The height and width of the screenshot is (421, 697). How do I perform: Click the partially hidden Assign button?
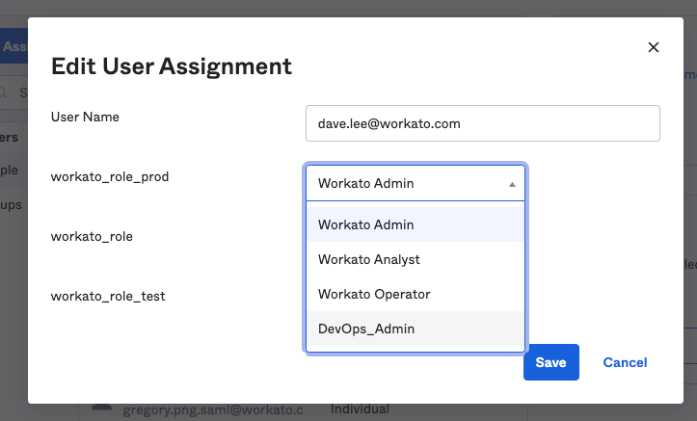13,45
